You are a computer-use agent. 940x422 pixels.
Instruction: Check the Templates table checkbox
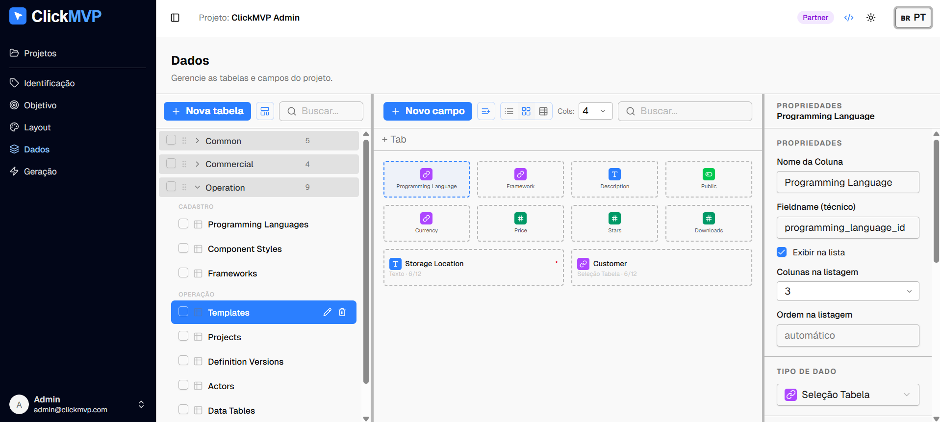[183, 311]
